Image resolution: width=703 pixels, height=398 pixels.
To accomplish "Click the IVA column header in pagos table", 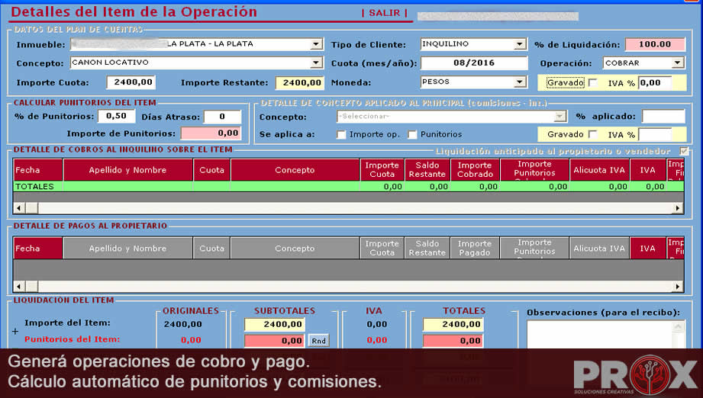I will (647, 249).
